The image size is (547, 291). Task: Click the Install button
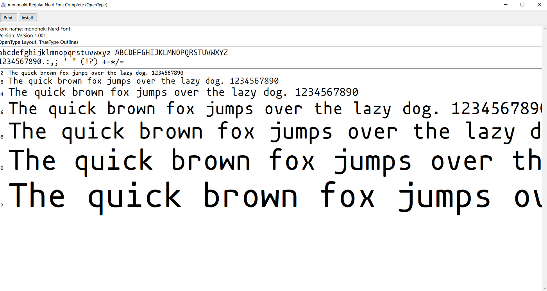pos(27,18)
